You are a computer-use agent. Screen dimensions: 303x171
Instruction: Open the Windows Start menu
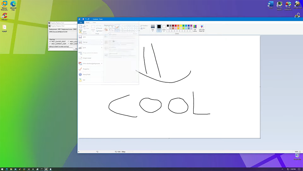(2, 169)
